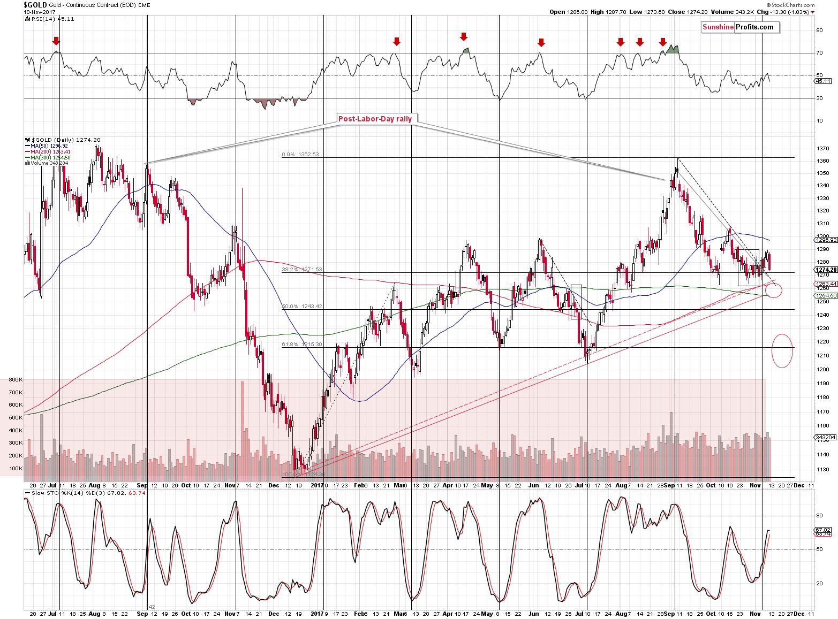The height and width of the screenshot is (619, 838).
Task: Click the 1263.41 MA(200) tag on right axis
Action: tap(826, 284)
